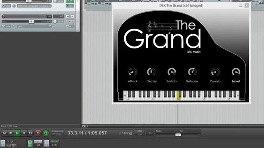Solo the second track with S button
The width and height of the screenshot is (264, 148).
point(72,16)
